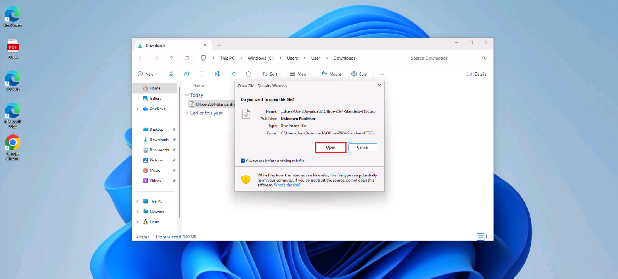Expand the Earlier this year group
Image resolution: width=618 pixels, height=279 pixels.
pyautogui.click(x=187, y=113)
